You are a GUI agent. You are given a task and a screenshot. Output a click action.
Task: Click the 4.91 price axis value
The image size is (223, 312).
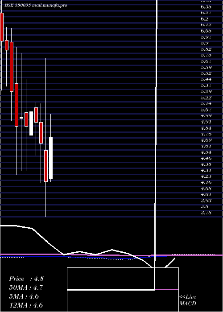(x=206, y=122)
